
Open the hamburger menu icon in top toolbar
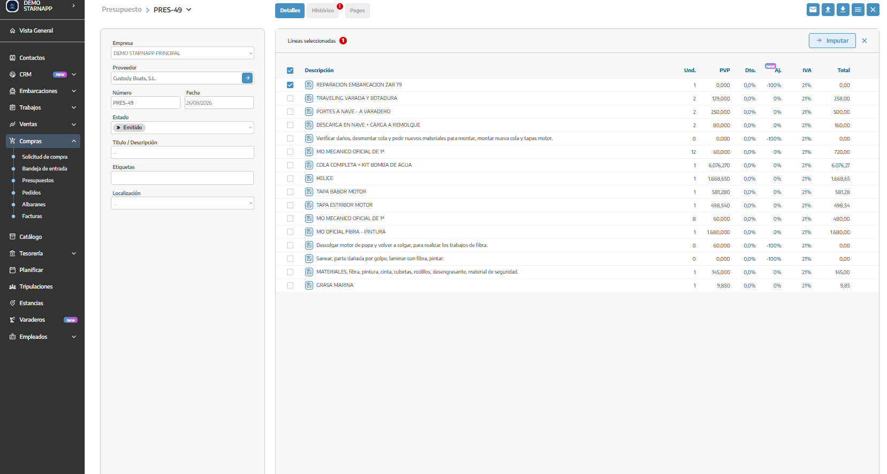pyautogui.click(x=858, y=10)
